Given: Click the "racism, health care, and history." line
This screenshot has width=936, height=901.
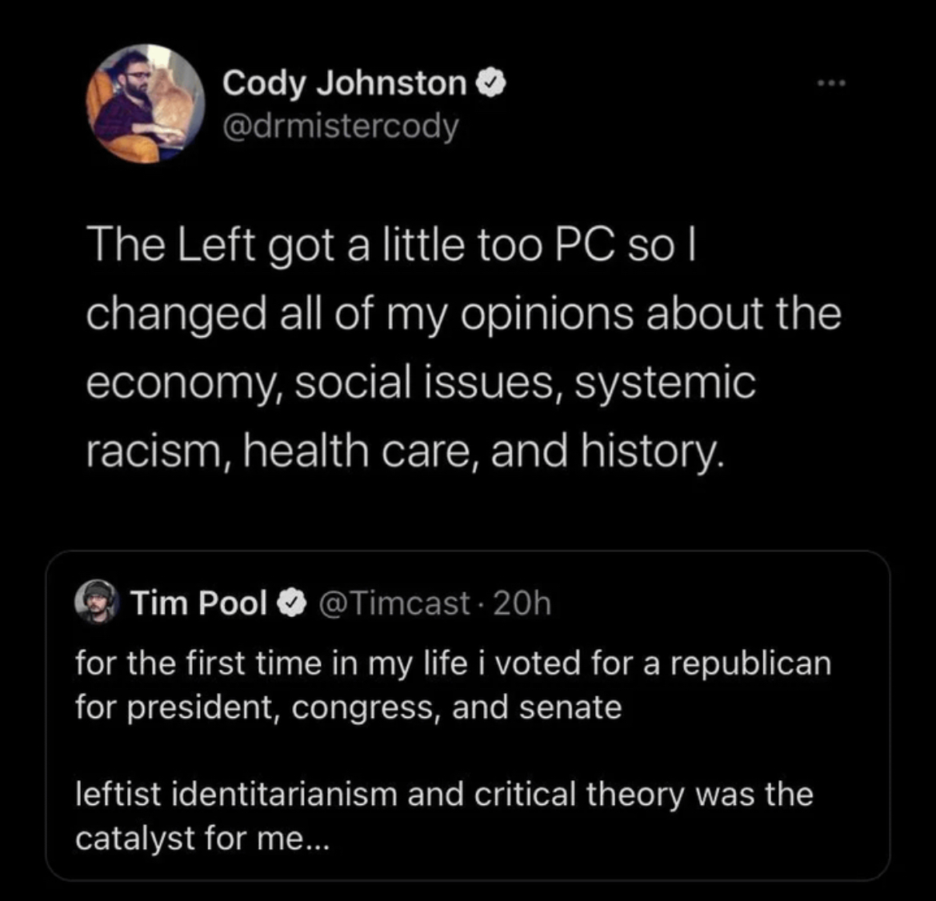Looking at the screenshot, I should [x=407, y=451].
